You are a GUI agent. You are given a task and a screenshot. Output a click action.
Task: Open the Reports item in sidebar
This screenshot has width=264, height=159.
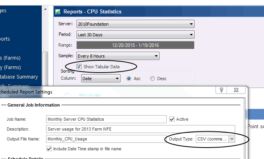click(5, 39)
